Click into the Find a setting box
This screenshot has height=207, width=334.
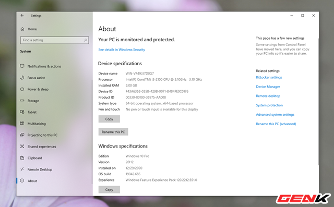54,40
